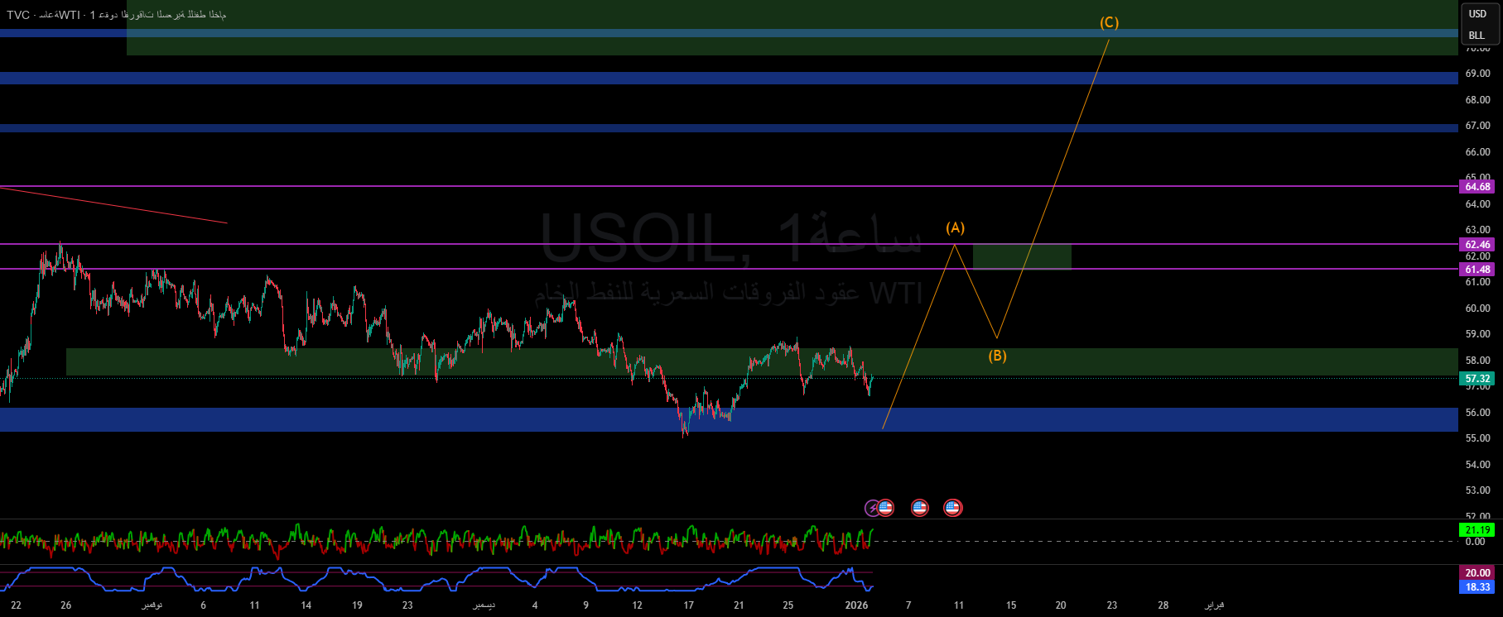
Task: Click the purple lightning event icon
Action: coord(872,508)
